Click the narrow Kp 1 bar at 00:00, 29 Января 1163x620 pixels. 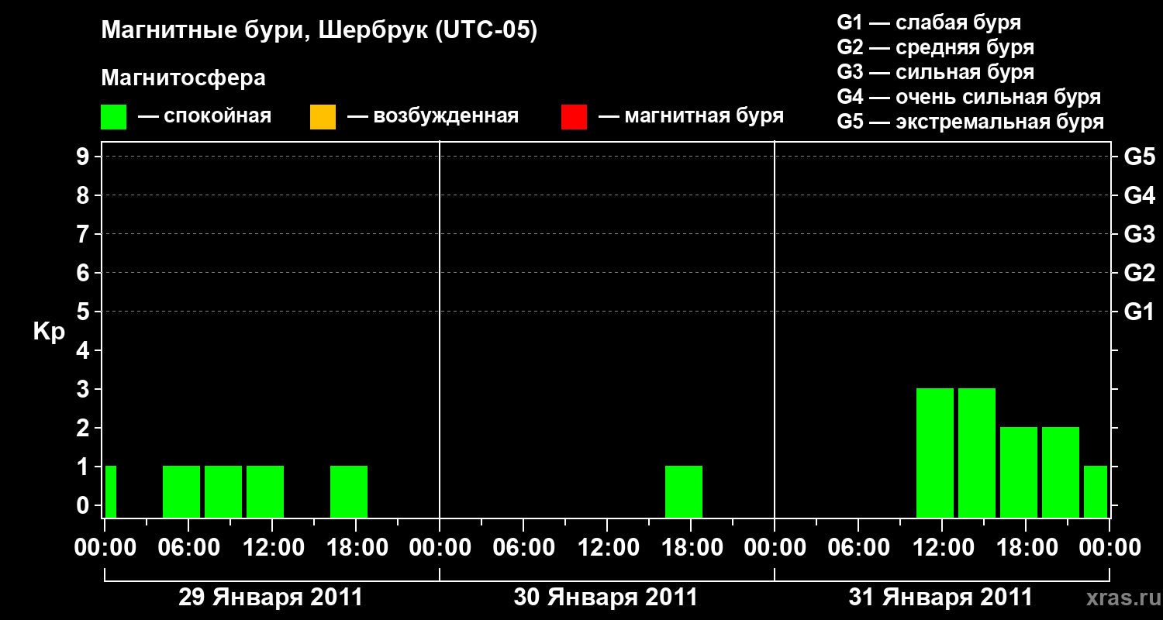[111, 491]
